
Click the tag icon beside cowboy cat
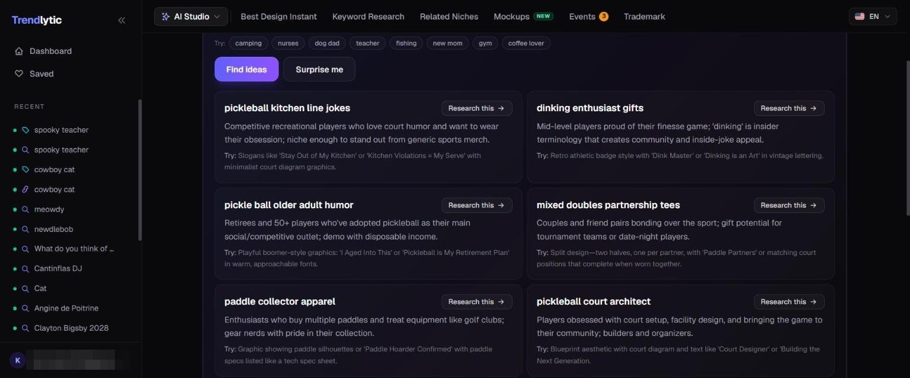[25, 170]
